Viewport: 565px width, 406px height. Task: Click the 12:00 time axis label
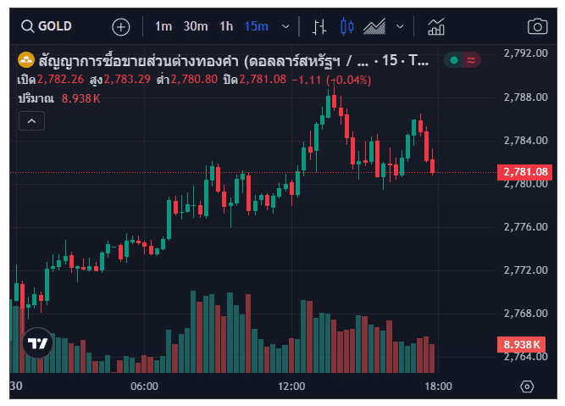click(x=291, y=387)
